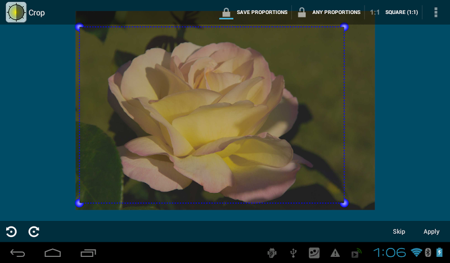Viewport: 450px width, 263px height.
Task: Tap the media play notification icon
Action: pos(356,253)
